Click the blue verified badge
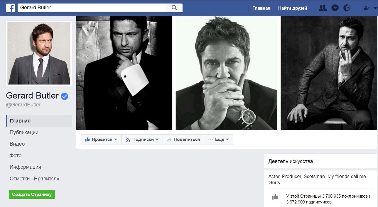 point(65,96)
